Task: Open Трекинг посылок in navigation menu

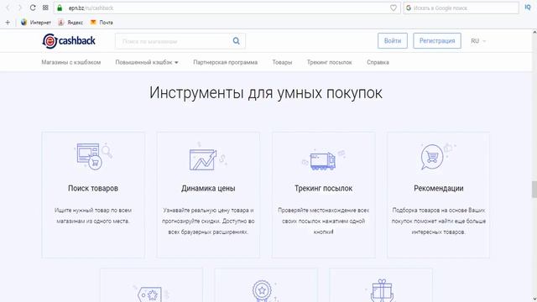Action: click(330, 62)
